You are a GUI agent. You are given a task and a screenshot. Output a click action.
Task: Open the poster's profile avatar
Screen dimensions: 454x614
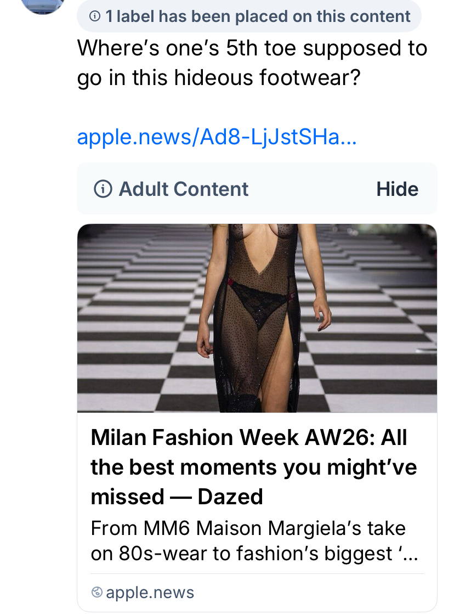pos(42,5)
